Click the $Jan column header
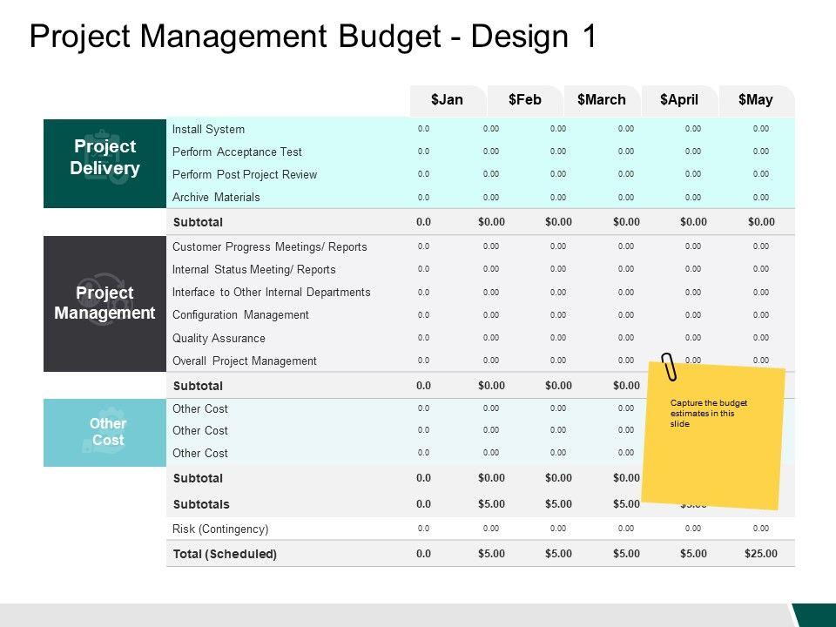The height and width of the screenshot is (627, 836). point(447,100)
